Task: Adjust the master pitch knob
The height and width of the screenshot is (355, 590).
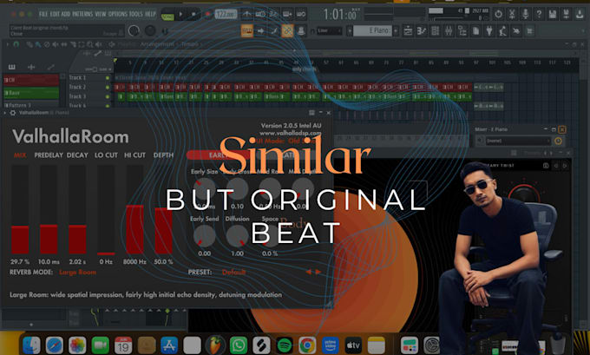Action: [x=150, y=31]
